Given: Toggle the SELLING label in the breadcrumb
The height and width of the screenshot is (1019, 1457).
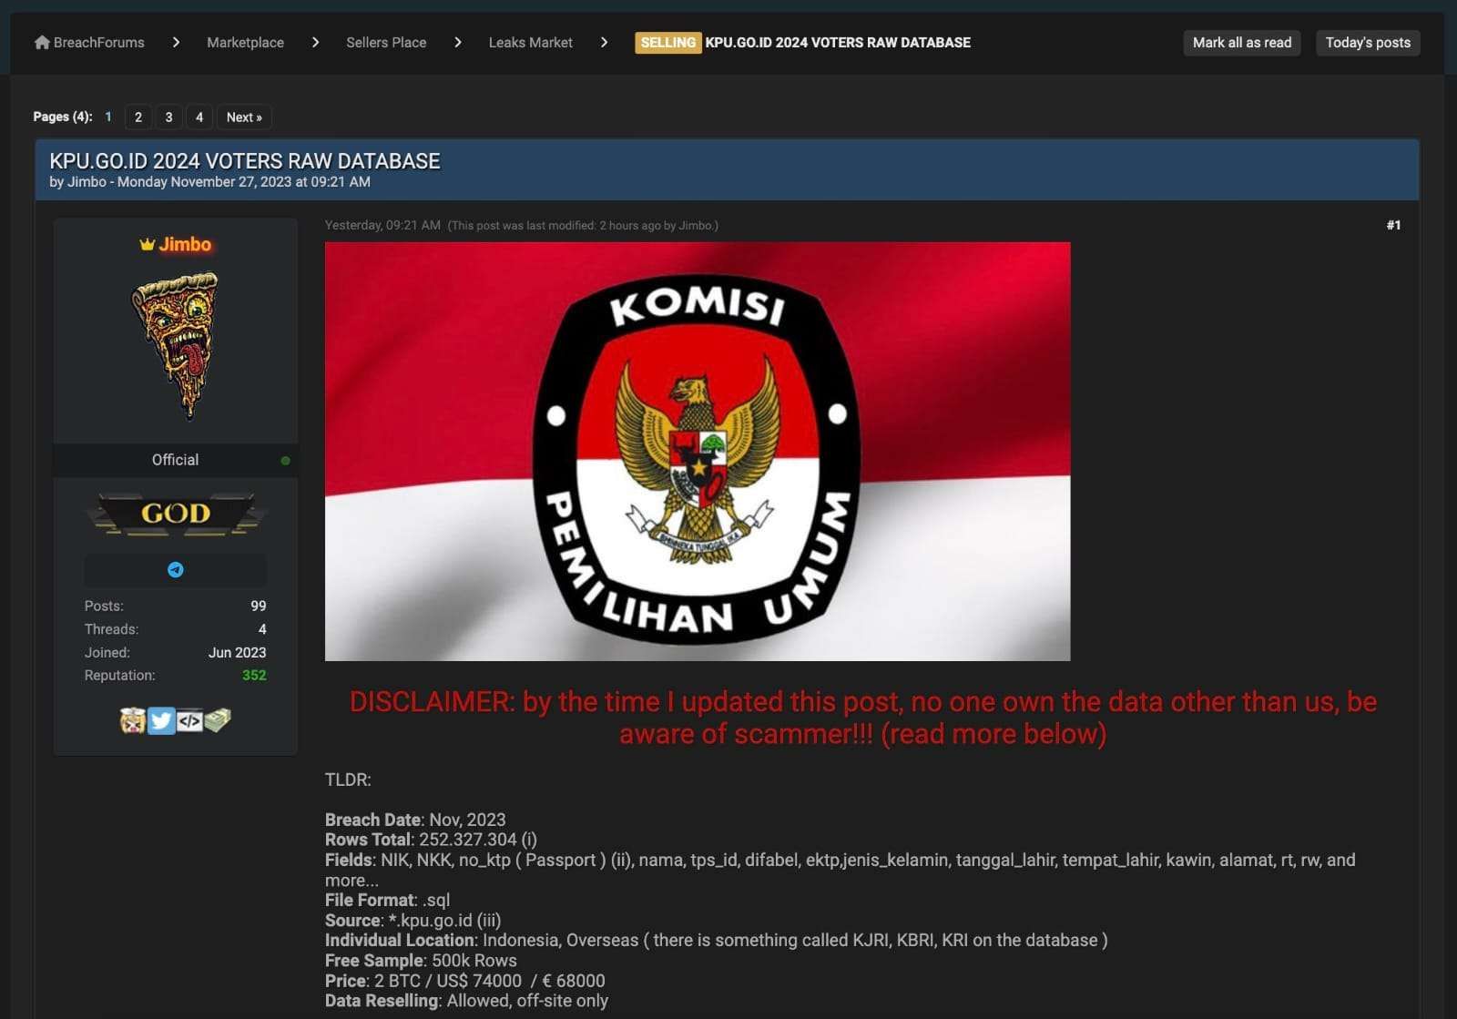Looking at the screenshot, I should click(668, 42).
